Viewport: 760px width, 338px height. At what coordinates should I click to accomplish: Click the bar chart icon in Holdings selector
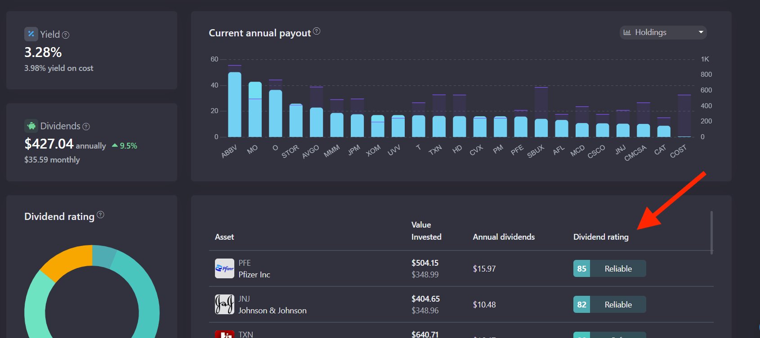627,32
